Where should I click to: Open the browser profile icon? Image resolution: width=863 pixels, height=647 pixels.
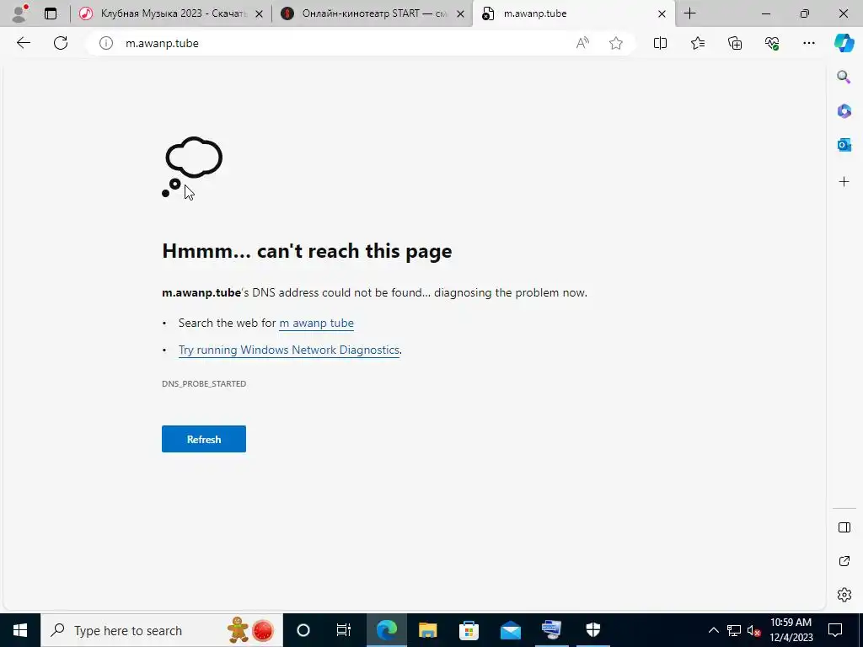(x=20, y=13)
